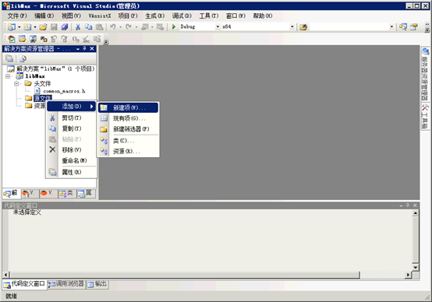
Task: Open the 生成(B) menu
Action: click(155, 16)
